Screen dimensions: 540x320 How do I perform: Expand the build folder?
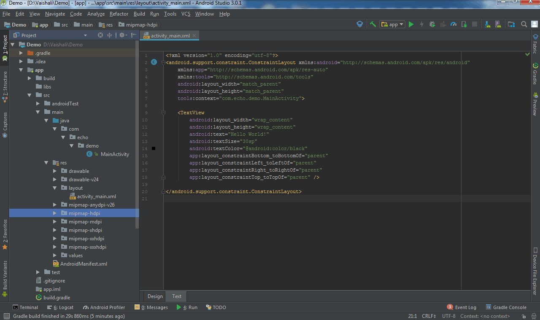pos(29,78)
